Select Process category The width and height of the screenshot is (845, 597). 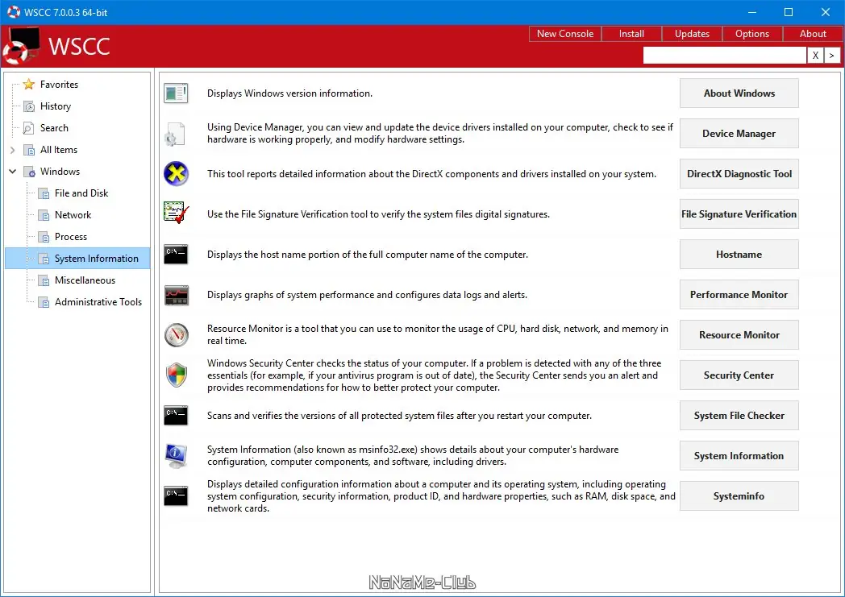tap(71, 237)
